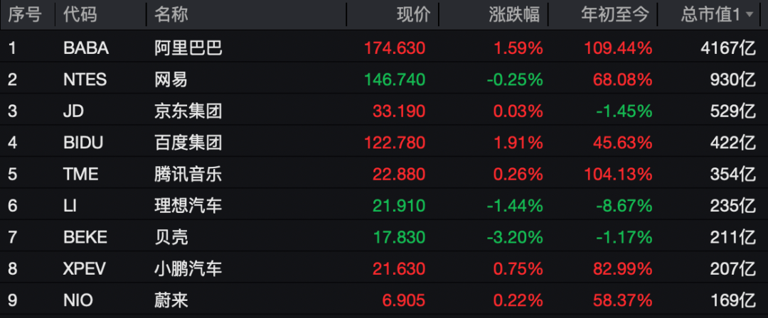Image resolution: width=768 pixels, height=318 pixels.
Task: Click the 211亿 market cap
Action: (732, 237)
